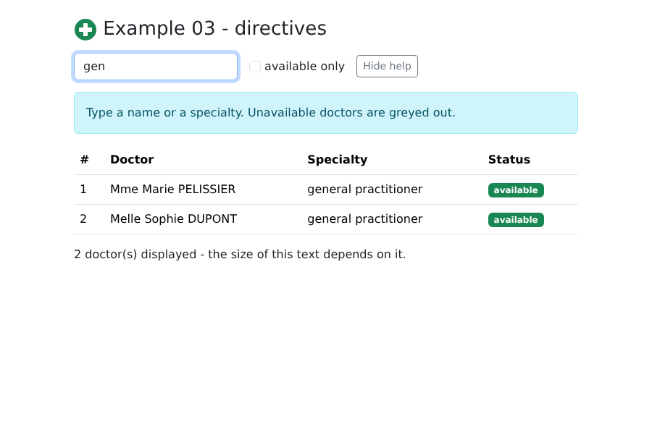This screenshot has width=652, height=434.
Task: Click the available badge for Sophie DUPONT
Action: (x=516, y=220)
